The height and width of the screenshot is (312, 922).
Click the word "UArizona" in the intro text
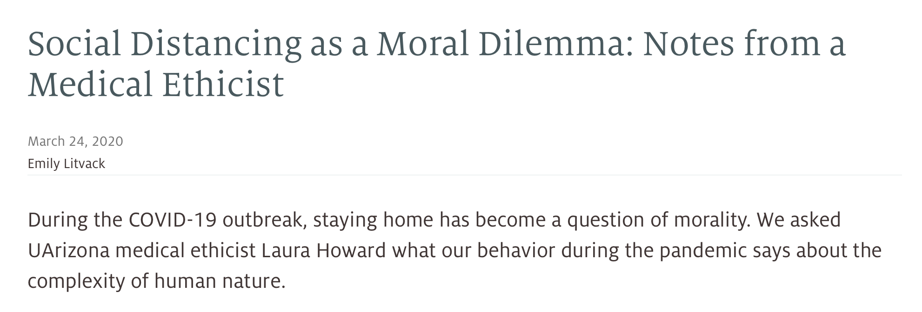[69, 251]
